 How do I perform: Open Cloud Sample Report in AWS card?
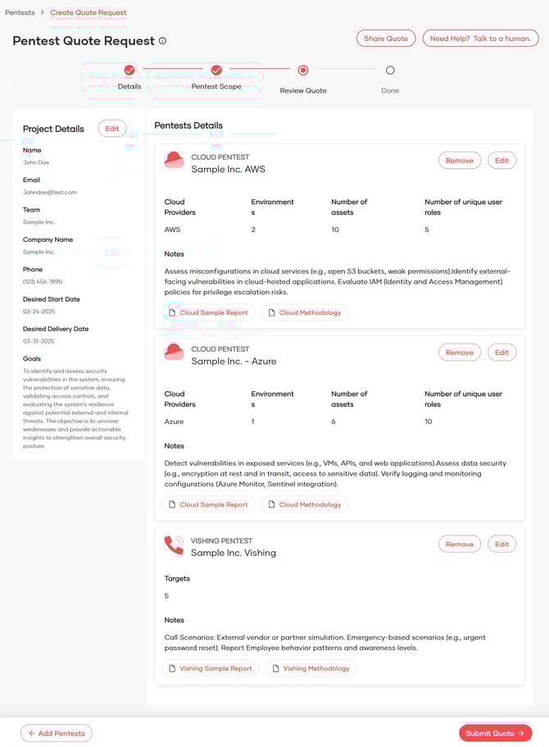[208, 312]
